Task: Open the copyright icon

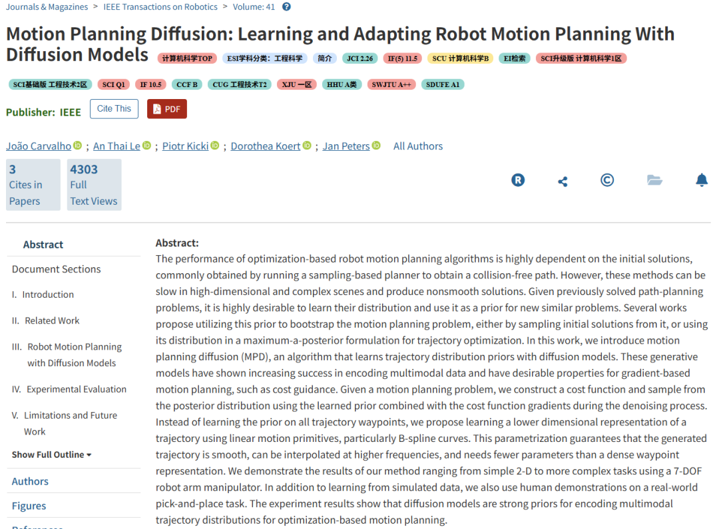Action: (x=607, y=180)
